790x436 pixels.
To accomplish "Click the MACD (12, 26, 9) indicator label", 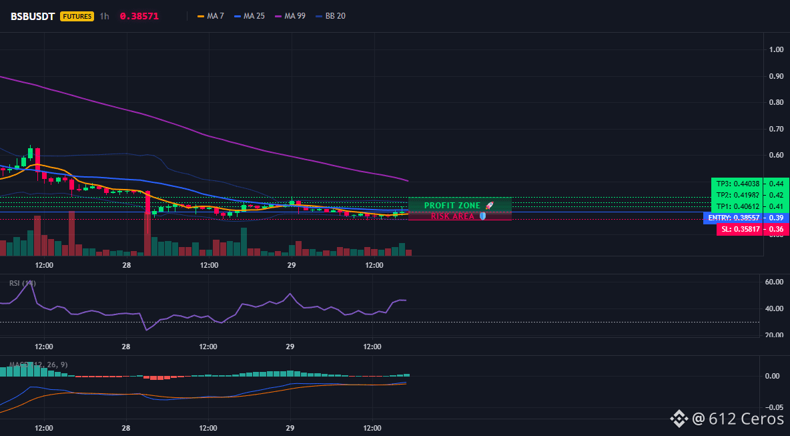I will pyautogui.click(x=38, y=365).
